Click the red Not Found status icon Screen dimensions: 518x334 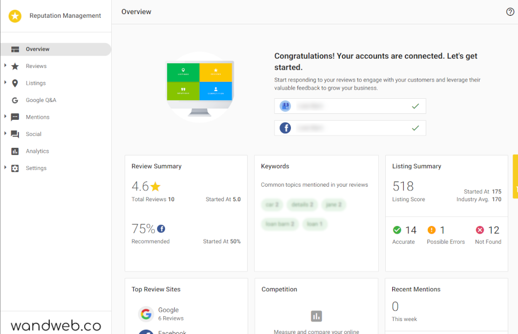pyautogui.click(x=480, y=230)
